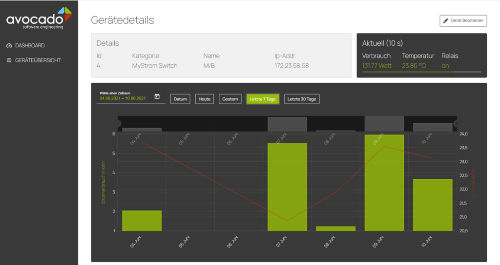
Task: Choose the Letzte 30 Tage range
Action: pyautogui.click(x=302, y=99)
